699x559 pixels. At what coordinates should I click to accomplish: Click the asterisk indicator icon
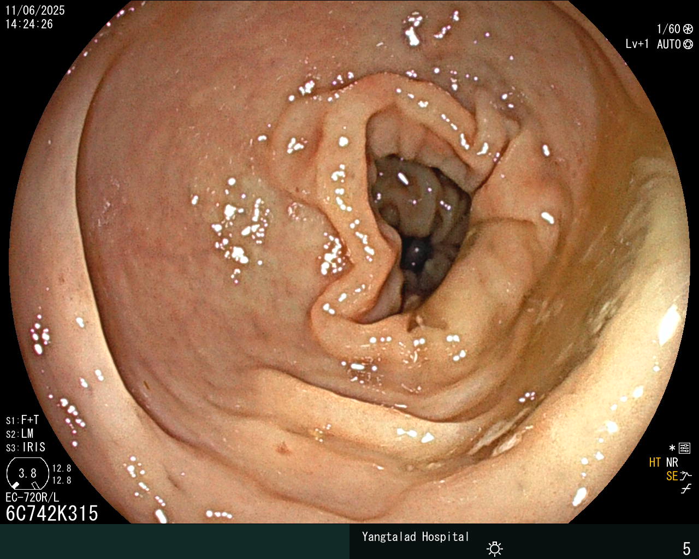pos(672,448)
